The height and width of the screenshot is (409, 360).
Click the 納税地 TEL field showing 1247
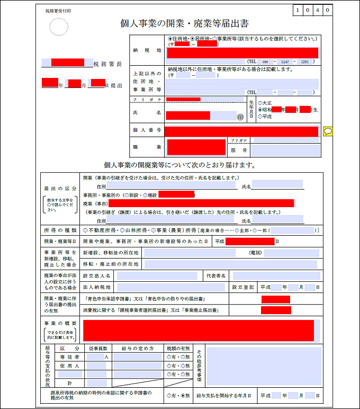pyautogui.click(x=285, y=62)
